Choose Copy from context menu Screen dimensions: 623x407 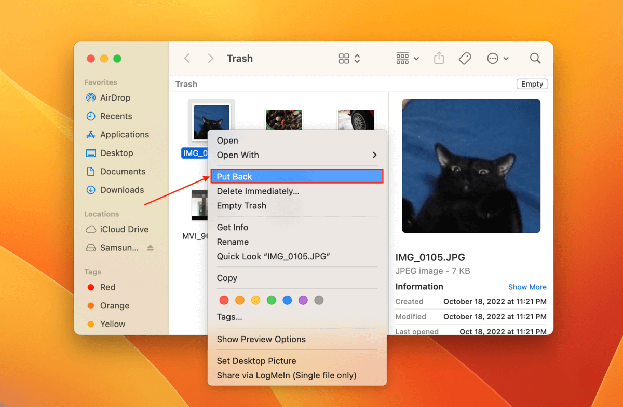pos(297,278)
